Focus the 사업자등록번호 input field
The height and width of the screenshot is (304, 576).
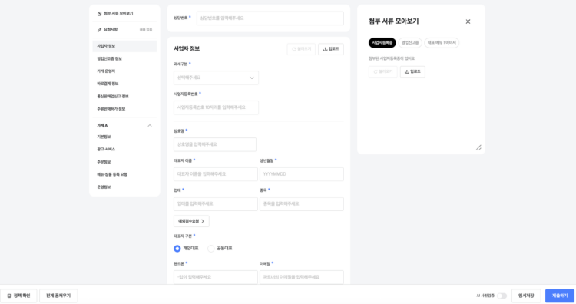click(216, 107)
